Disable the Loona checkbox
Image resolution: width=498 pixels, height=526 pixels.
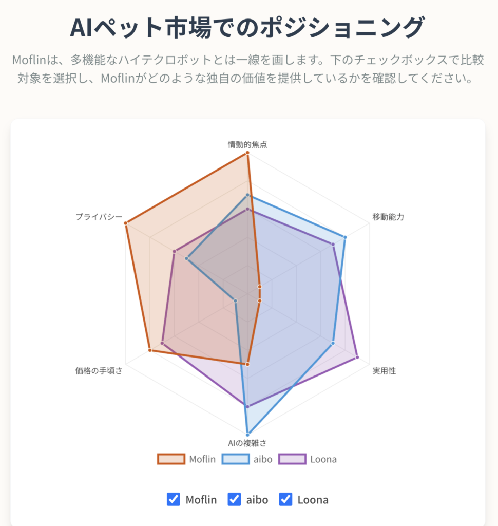tap(285, 499)
